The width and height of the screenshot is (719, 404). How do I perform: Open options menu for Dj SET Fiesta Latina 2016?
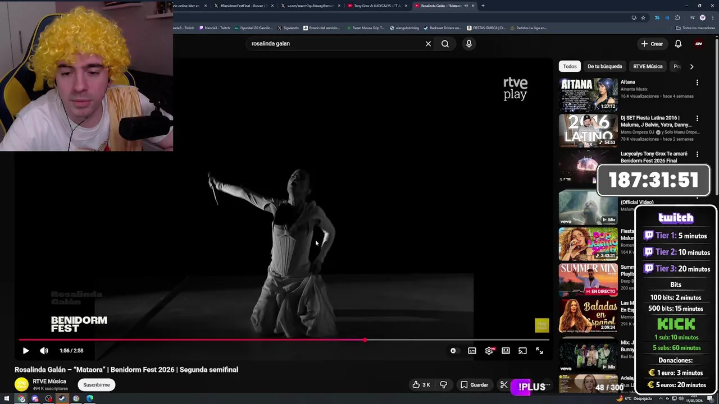point(697,118)
